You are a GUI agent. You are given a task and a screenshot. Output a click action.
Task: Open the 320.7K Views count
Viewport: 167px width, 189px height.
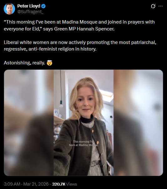point(64,184)
